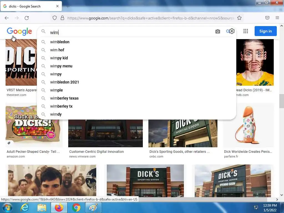
Task: Click the product tag icon on candy image
Action: click(9, 143)
